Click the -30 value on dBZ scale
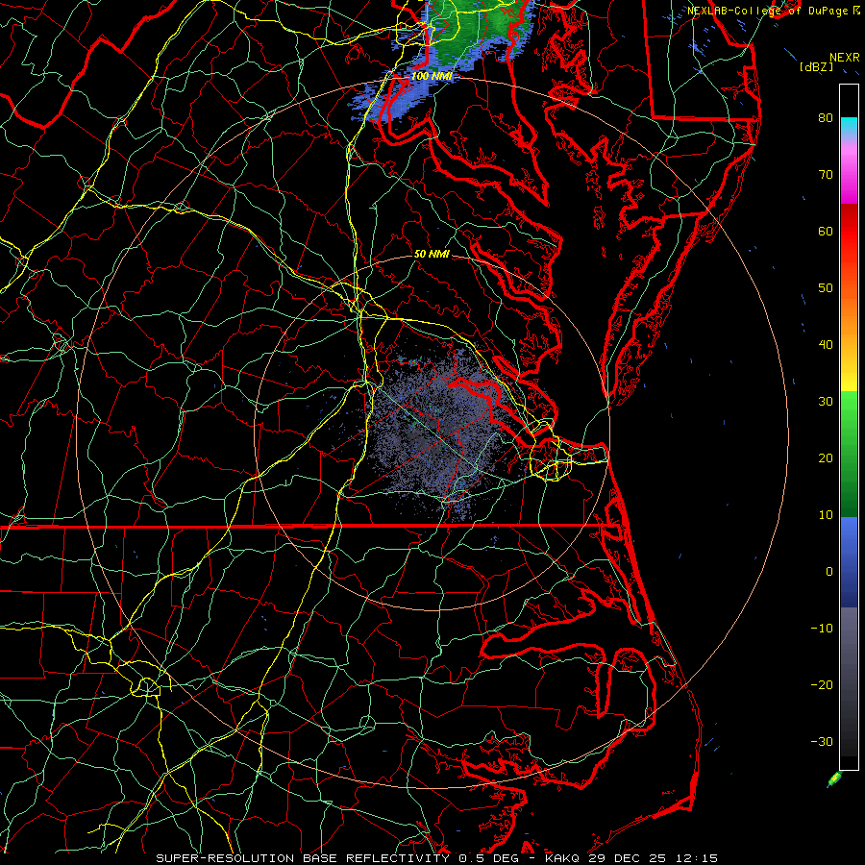 822,741
